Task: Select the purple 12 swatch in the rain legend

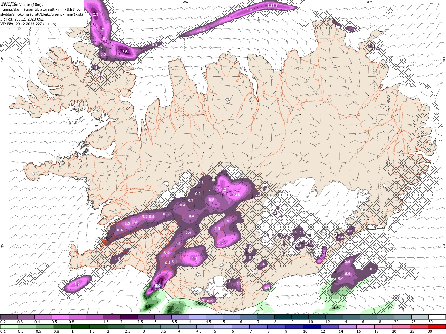Action: tap(329, 327)
